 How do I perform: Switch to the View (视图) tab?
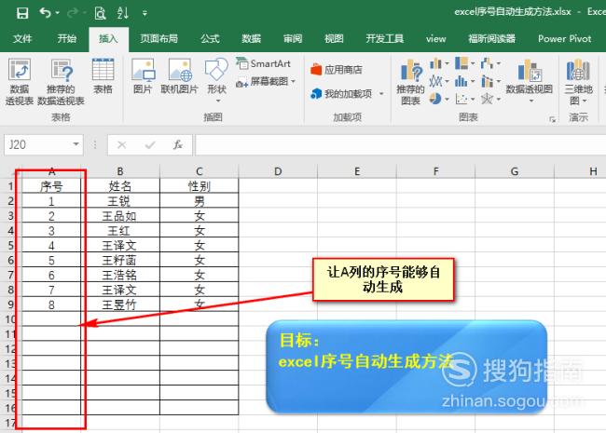click(x=334, y=38)
